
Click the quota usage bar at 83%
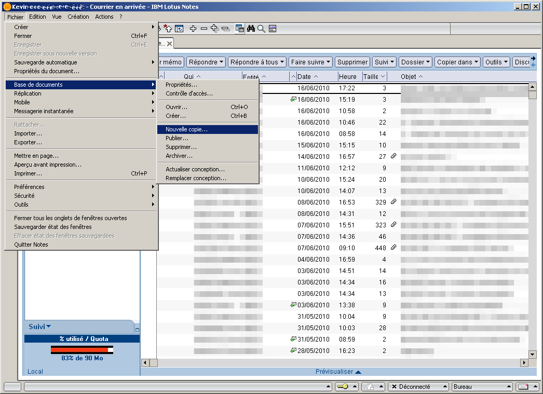pyautogui.click(x=82, y=350)
